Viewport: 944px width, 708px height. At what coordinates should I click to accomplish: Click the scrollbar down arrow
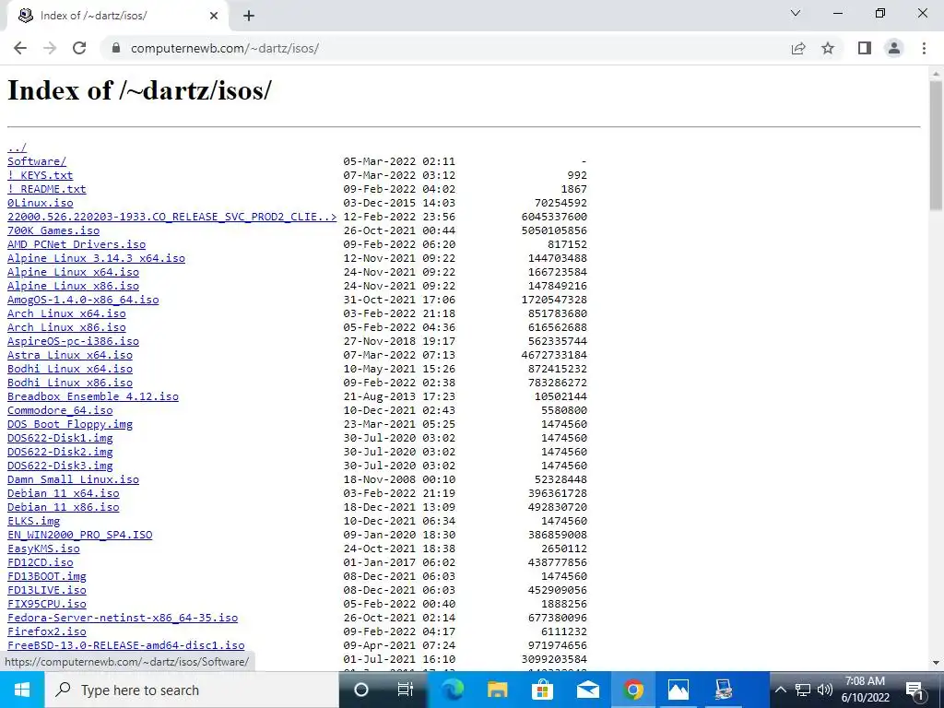pos(936,663)
